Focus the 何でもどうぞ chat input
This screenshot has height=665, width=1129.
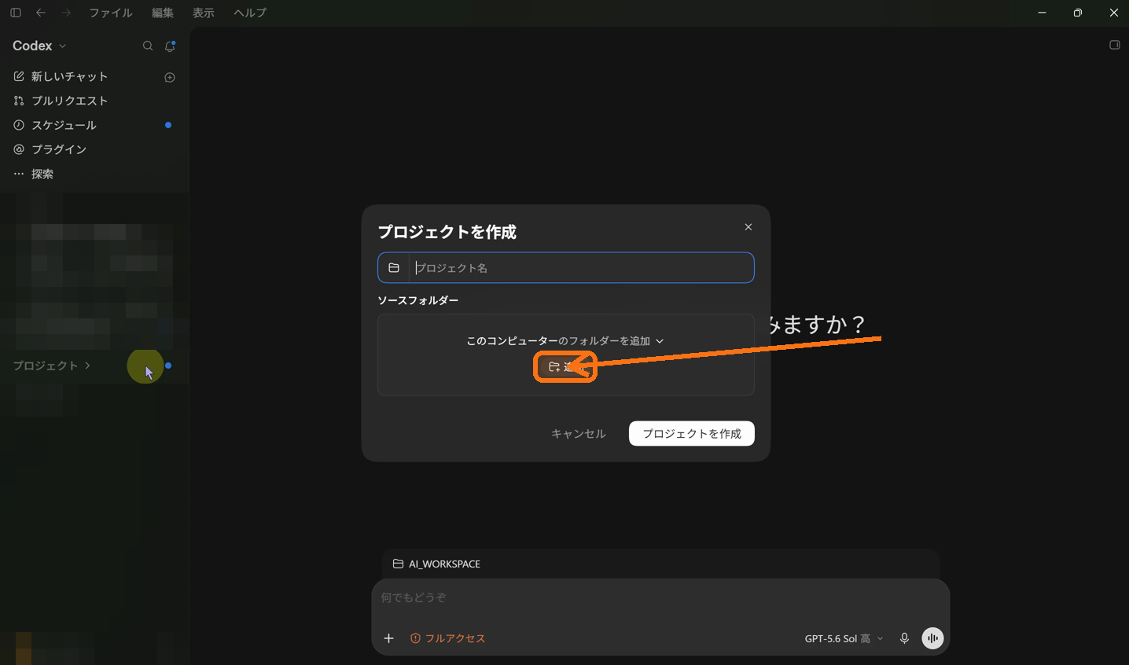point(660,597)
